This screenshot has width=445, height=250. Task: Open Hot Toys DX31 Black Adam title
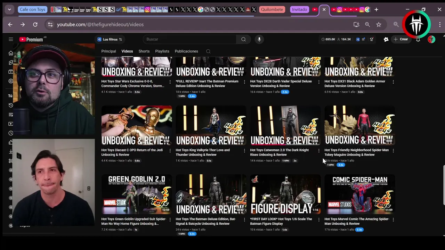click(x=355, y=84)
